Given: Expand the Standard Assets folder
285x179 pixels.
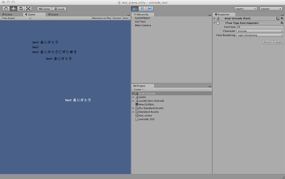Looking at the screenshot, I should [x=133, y=112].
